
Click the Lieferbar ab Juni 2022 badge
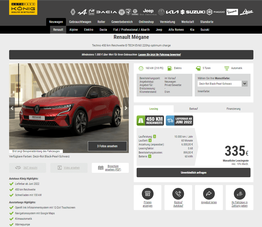pyautogui.click(x=179, y=121)
